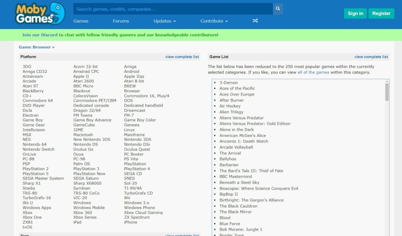This screenshot has width=402, height=236.
Task: Expand the Updates dropdown menu
Action: 164,21
